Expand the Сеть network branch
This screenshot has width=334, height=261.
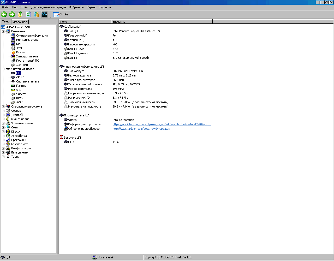coord(3,127)
